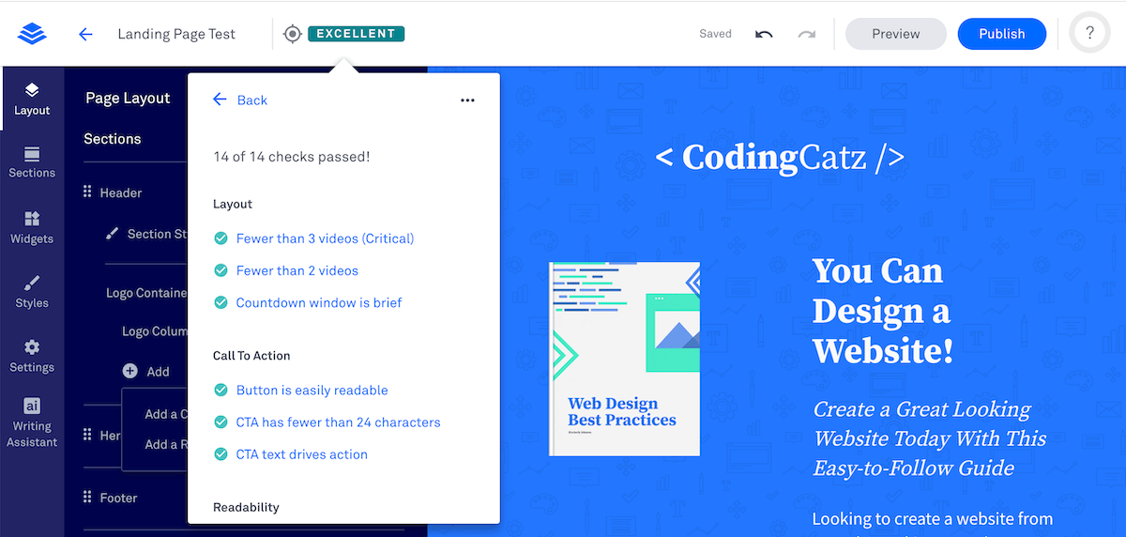Screen dimensions: 1126x537
Task: Click the redo arrow icon
Action: point(807,34)
